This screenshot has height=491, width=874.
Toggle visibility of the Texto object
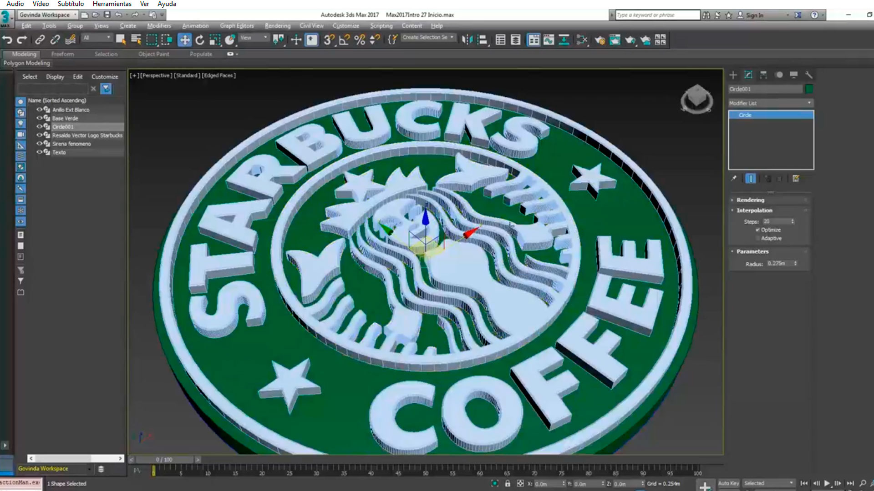click(x=40, y=152)
